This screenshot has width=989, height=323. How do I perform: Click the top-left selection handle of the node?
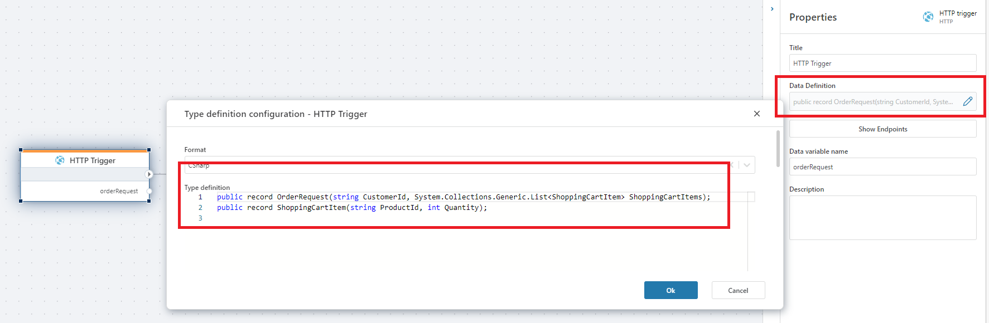tap(21, 150)
